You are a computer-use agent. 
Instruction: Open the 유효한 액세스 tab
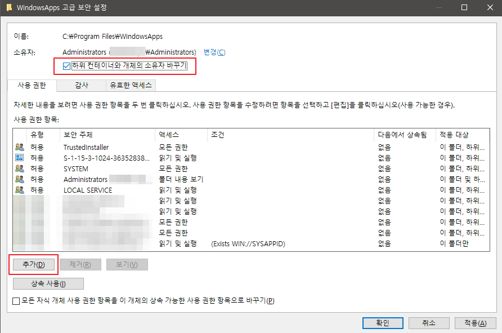point(131,85)
